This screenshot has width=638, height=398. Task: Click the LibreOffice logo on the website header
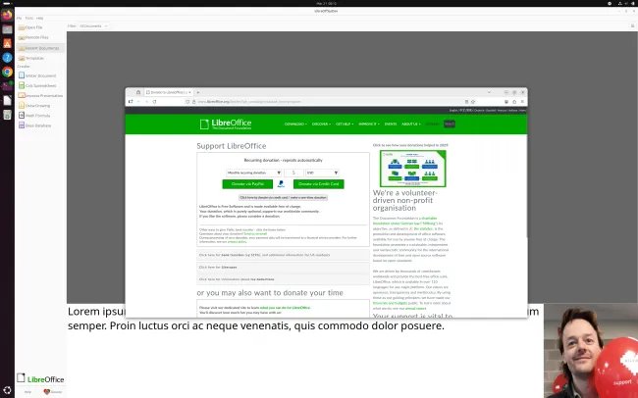tap(226, 124)
